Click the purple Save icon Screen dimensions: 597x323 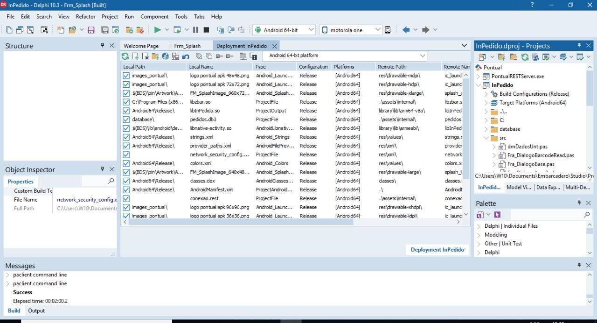[x=91, y=30]
